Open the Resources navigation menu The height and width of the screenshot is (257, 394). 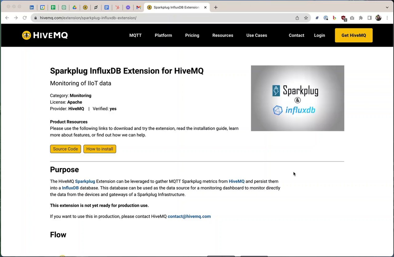(223, 35)
